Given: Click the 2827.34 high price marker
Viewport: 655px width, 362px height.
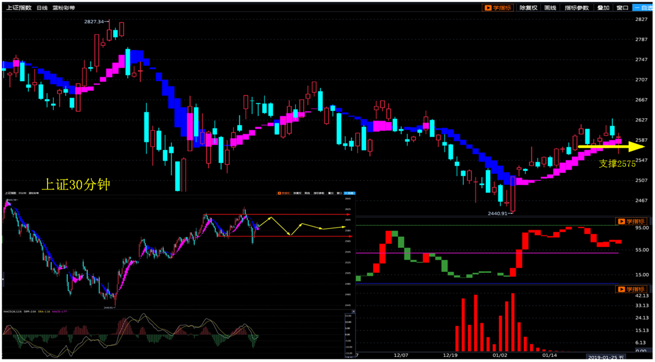Looking at the screenshot, I should [96, 22].
